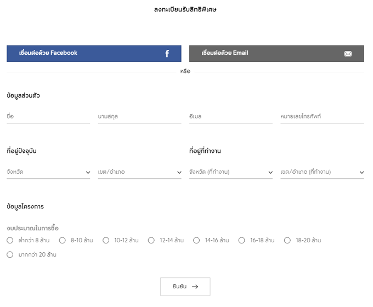Select the มากกว่า 20 ล้าน radio button
Viewport: 373px width, 307px height.
(x=10, y=254)
